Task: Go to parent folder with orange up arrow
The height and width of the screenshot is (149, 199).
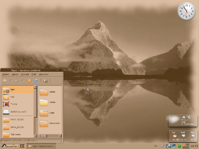Action: [29, 81]
